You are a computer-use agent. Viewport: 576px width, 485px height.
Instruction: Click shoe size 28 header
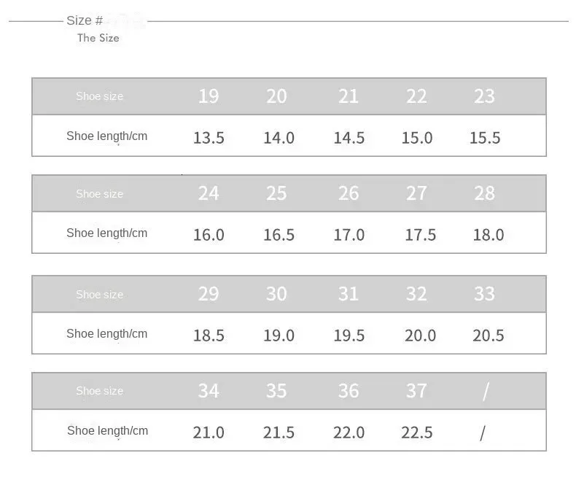pos(484,193)
